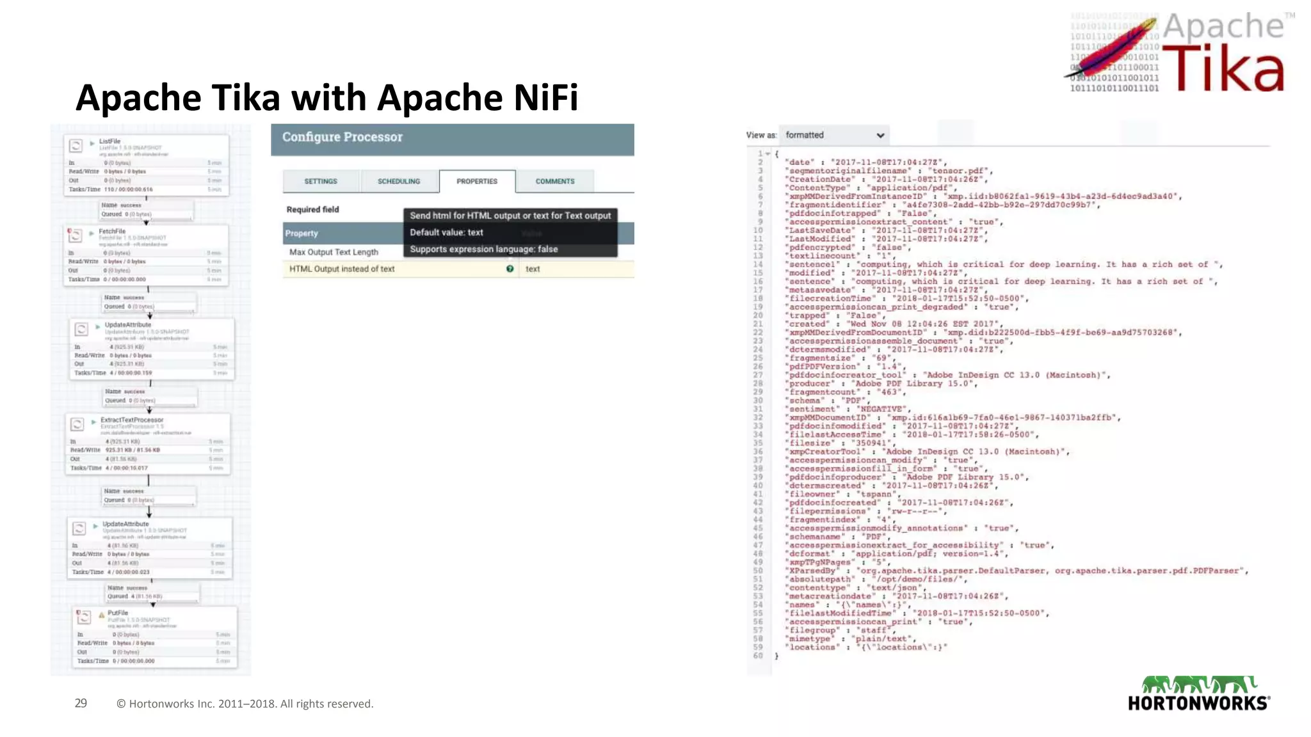Click the "mimetype" plain/text line

coord(849,638)
